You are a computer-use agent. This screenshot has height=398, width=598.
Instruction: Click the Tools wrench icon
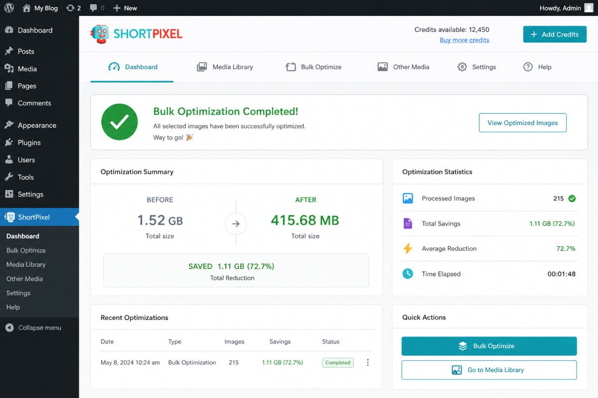[x=9, y=177]
